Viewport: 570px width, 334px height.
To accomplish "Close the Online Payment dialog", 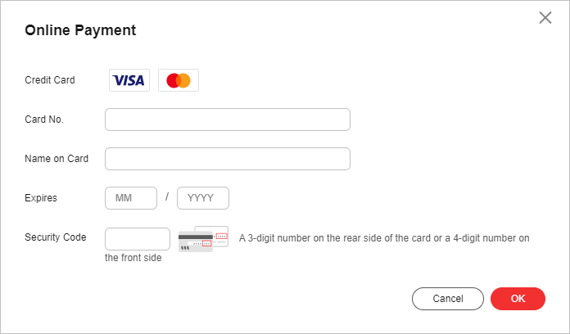I will 545,17.
